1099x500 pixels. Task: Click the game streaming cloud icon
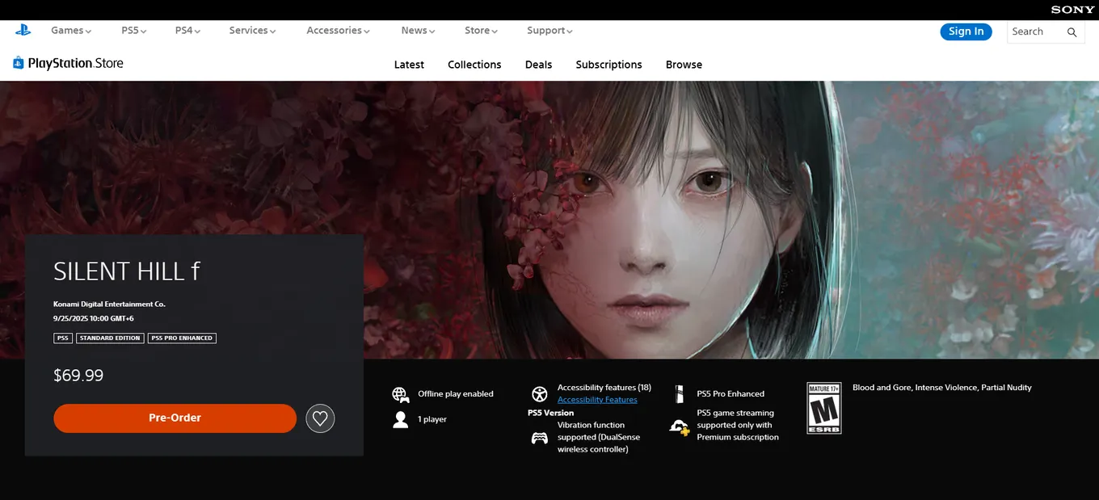coord(680,426)
